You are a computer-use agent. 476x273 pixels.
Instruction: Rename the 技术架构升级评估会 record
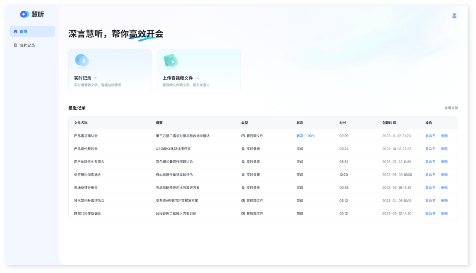point(430,201)
